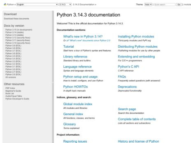Open the Tutorial section
This screenshot has height=143, width=191.
click(x=68, y=47)
